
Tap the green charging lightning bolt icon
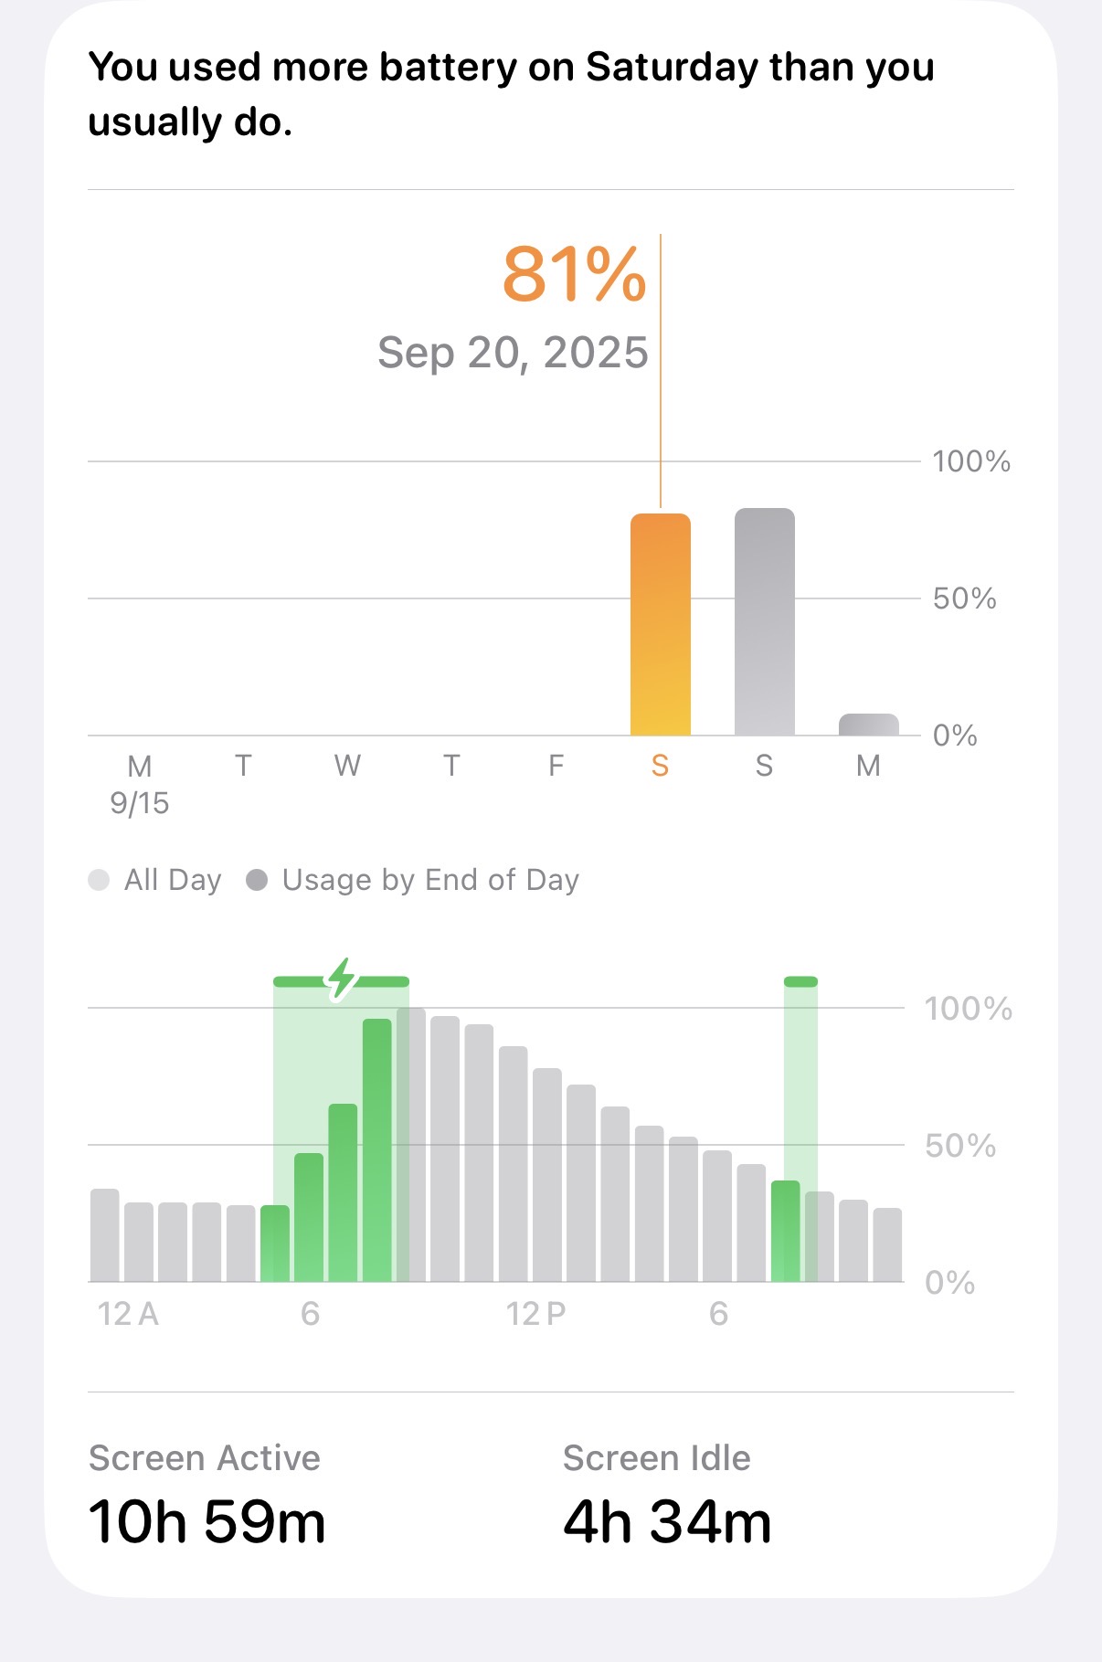point(341,979)
